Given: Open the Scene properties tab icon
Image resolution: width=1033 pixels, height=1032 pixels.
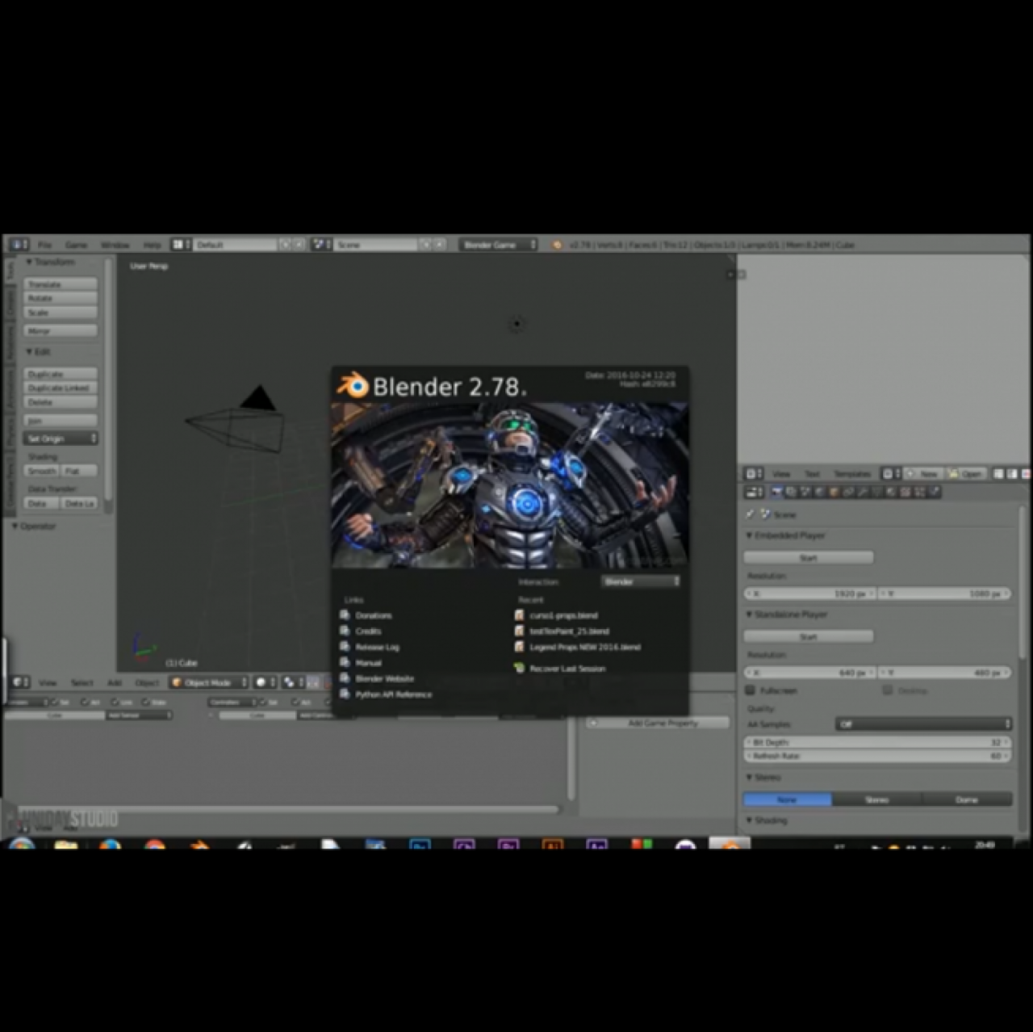Looking at the screenshot, I should point(805,492).
